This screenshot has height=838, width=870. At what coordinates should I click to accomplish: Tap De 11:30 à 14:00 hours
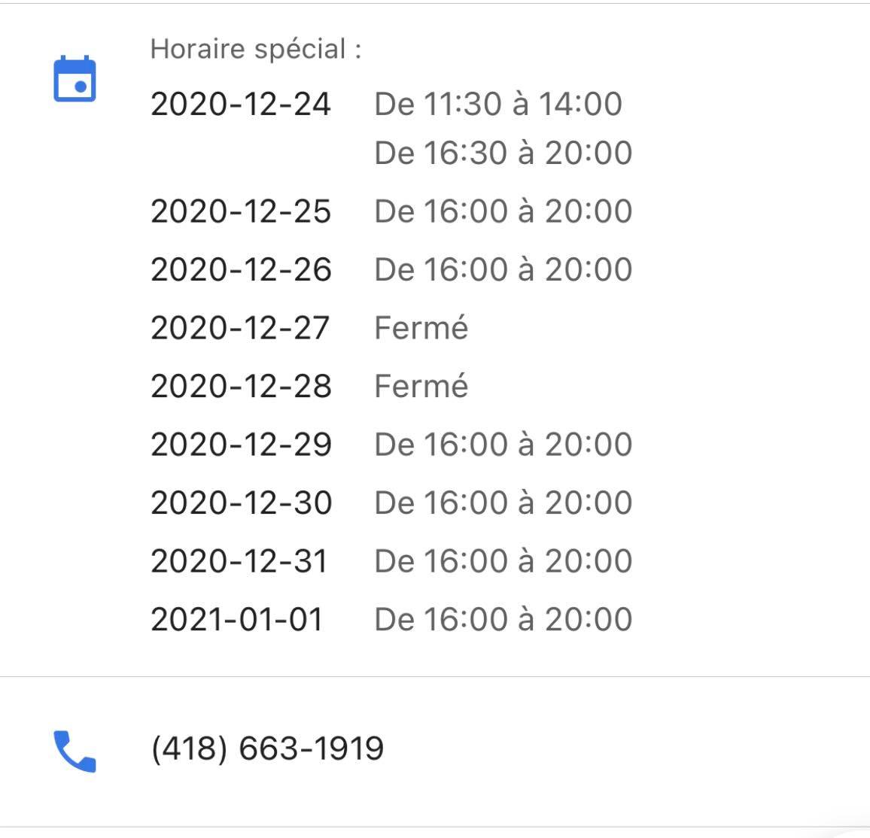[x=498, y=105]
